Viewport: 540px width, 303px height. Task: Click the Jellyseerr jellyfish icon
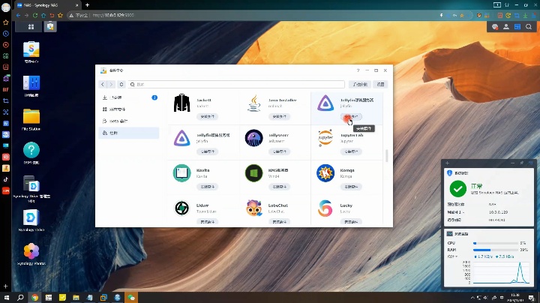pos(253,138)
